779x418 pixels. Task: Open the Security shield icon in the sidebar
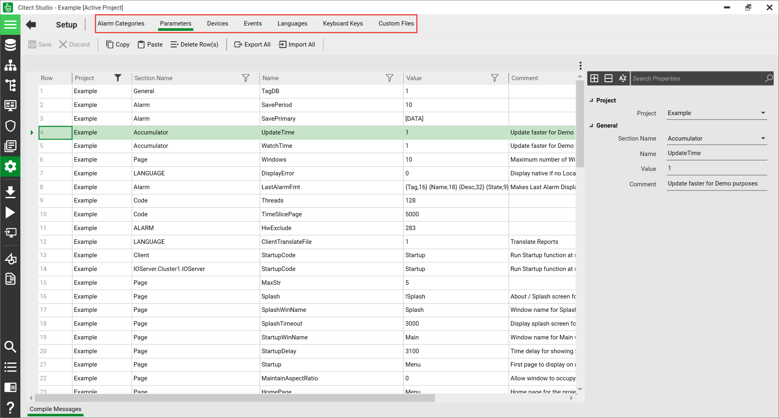coord(10,126)
